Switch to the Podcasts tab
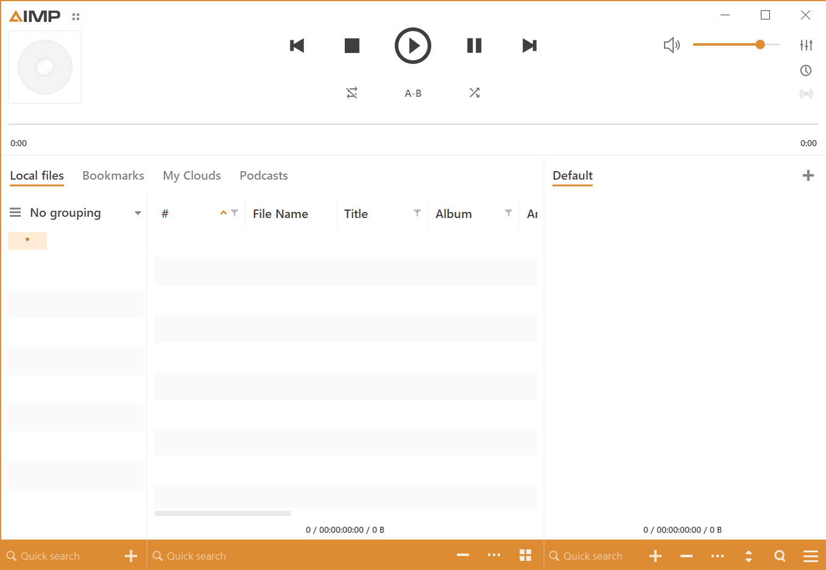 pyautogui.click(x=263, y=175)
